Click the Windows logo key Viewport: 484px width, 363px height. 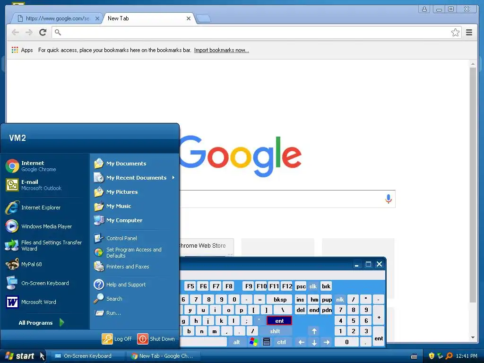point(254,342)
